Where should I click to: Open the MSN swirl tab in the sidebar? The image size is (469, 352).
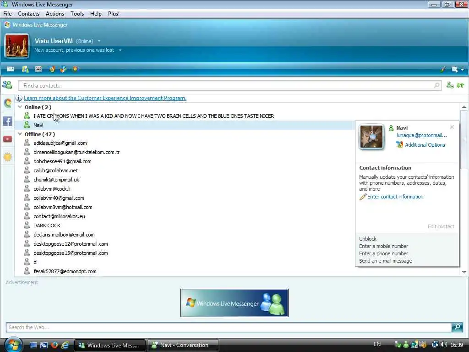pyautogui.click(x=8, y=103)
